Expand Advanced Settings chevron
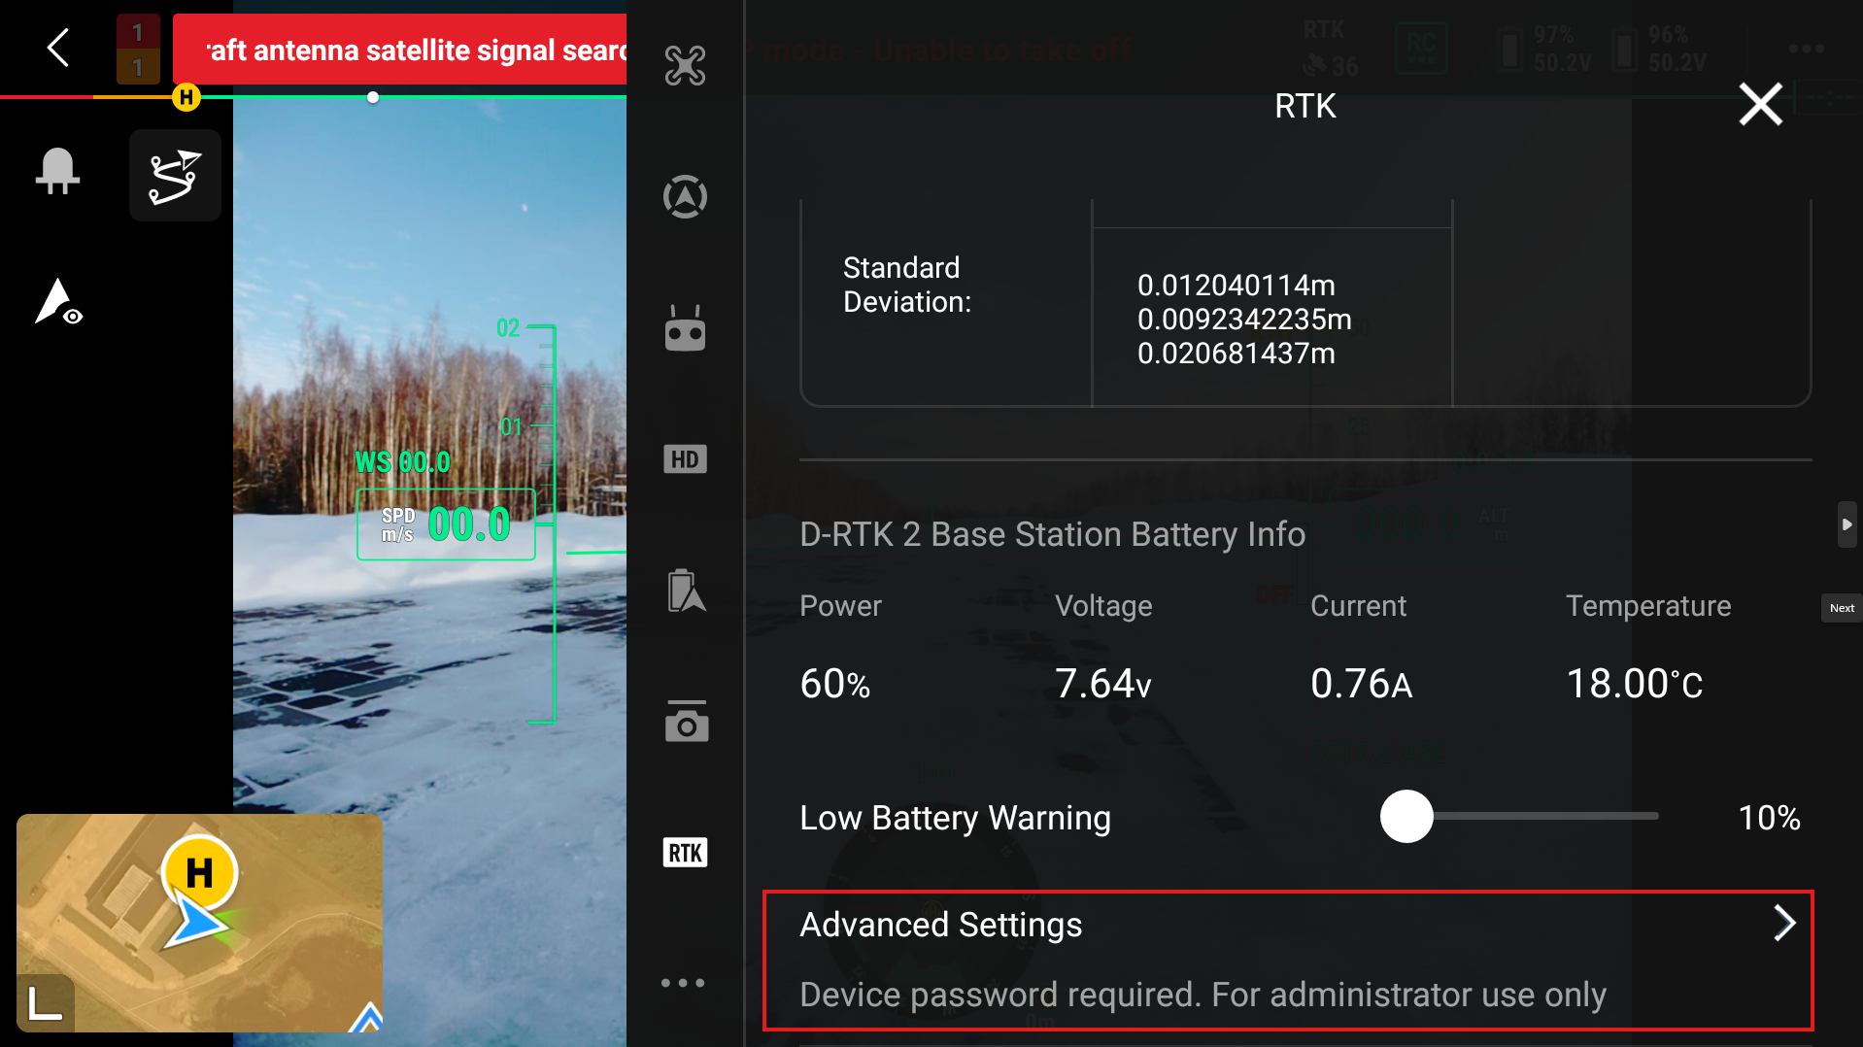Screen dimensions: 1863x1047 click(1783, 923)
